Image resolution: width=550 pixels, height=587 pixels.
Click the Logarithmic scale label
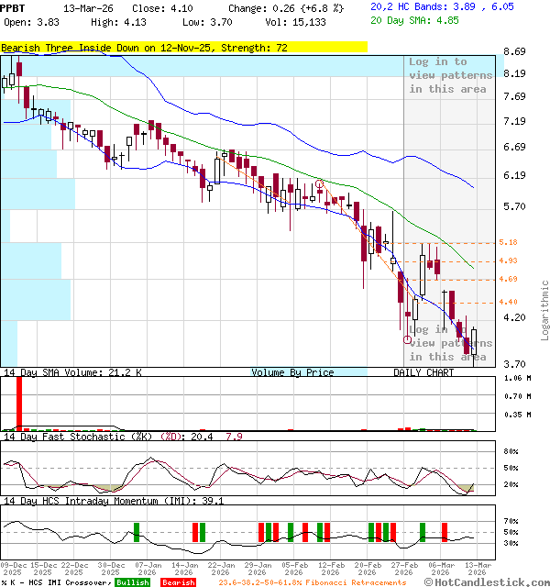[x=544, y=310]
